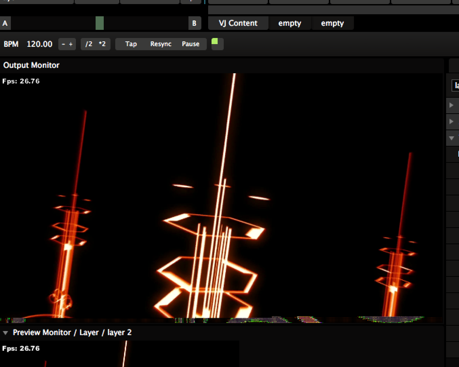Select the first empty deck tab
The image size is (459, 367).
[x=290, y=23]
